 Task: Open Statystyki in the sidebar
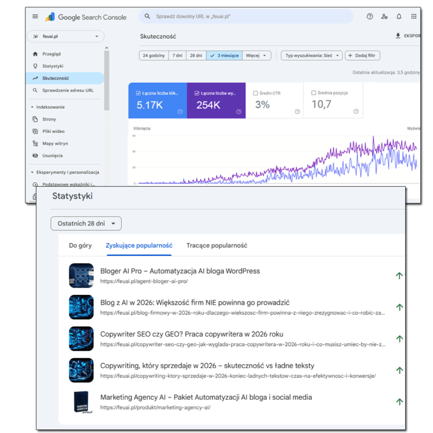[x=65, y=66]
